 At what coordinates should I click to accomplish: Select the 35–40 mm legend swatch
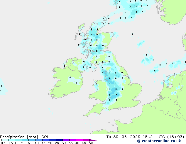tap(73, 140)
